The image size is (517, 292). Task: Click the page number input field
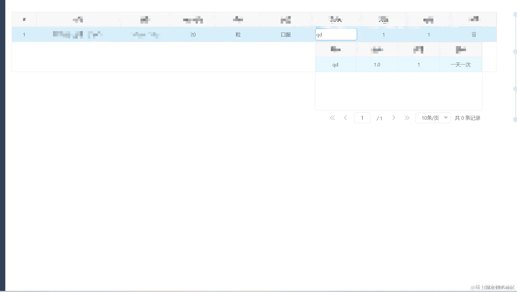[x=362, y=118]
